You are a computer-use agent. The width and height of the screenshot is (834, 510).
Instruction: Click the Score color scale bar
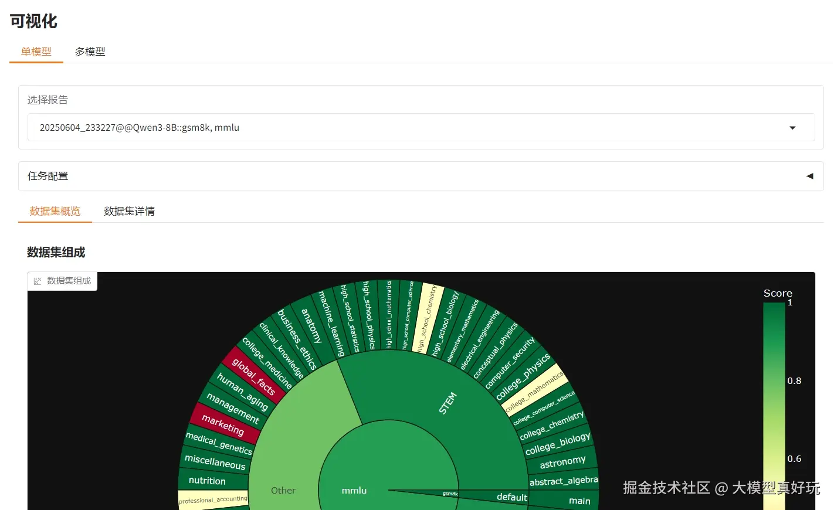point(774,406)
